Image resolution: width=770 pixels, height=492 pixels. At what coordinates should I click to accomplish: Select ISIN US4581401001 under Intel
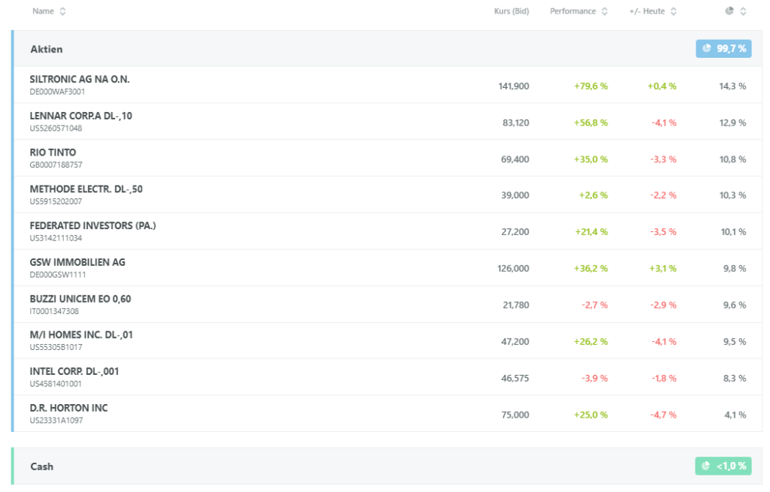(x=56, y=384)
